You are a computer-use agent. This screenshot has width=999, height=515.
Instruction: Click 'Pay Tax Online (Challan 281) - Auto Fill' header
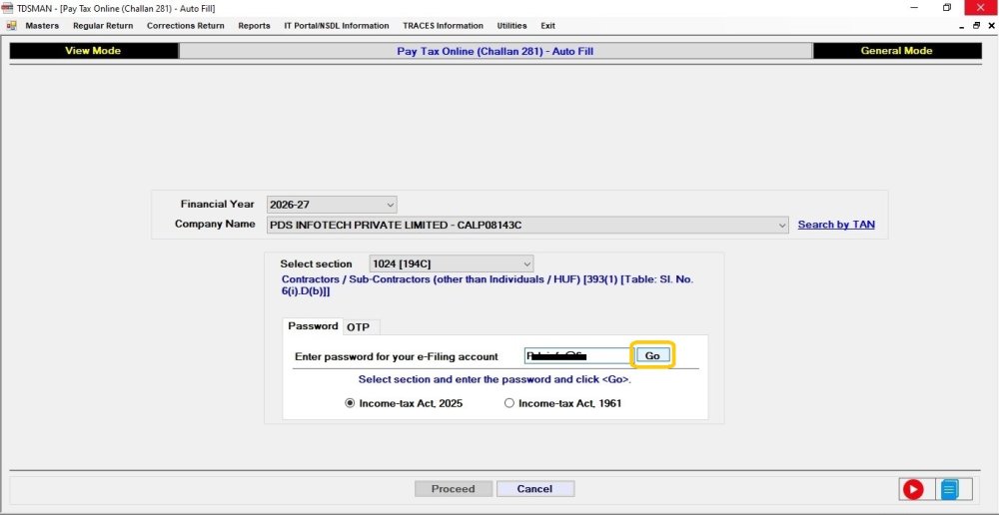496,51
